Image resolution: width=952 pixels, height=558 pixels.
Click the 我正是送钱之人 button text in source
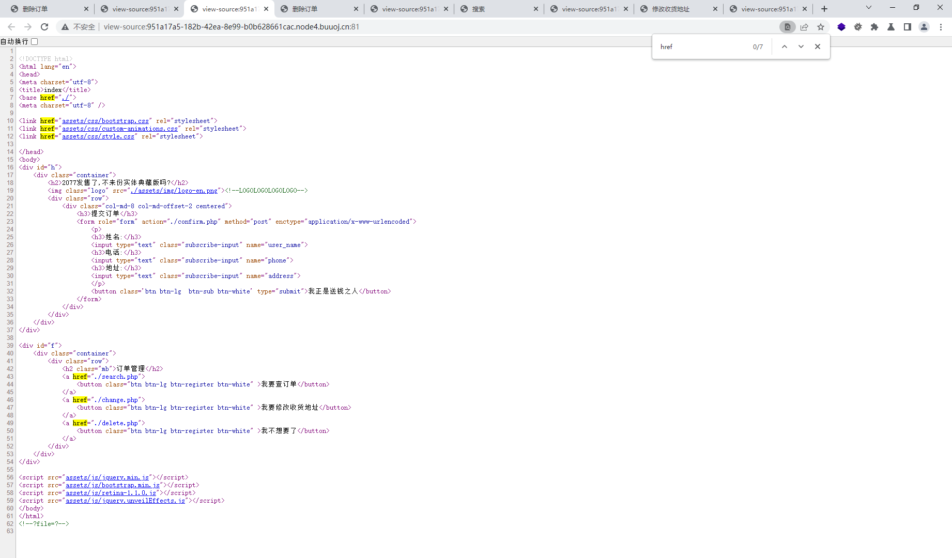pyautogui.click(x=333, y=291)
